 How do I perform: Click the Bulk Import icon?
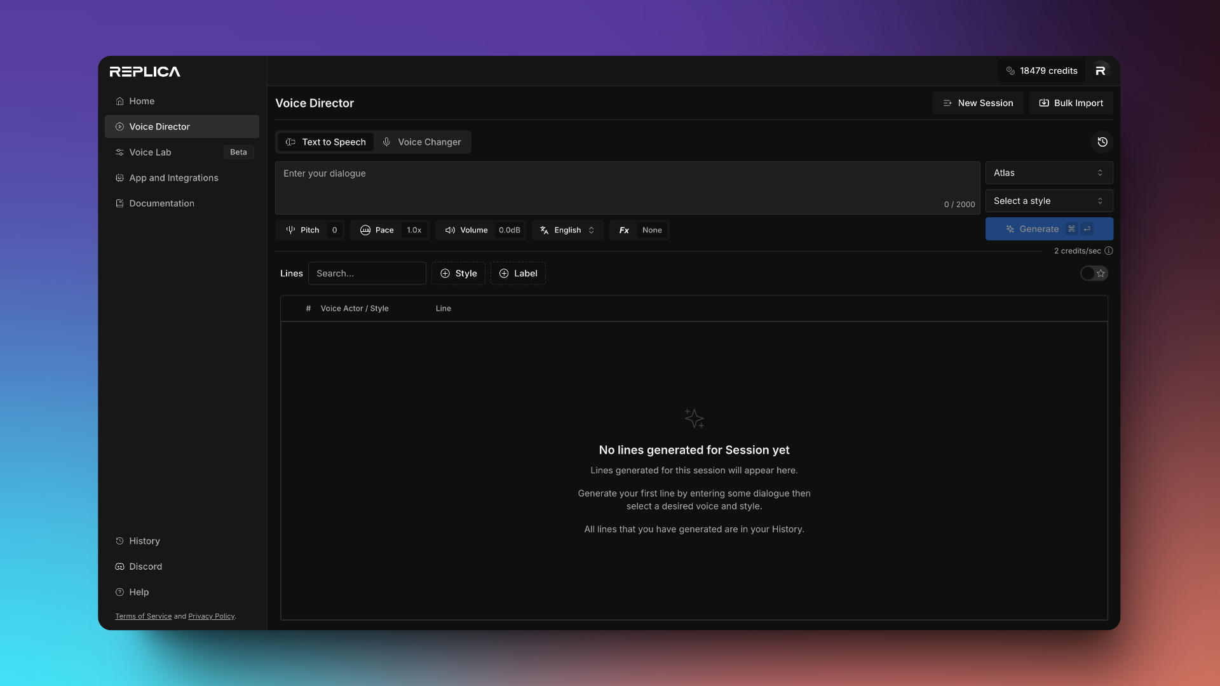click(x=1044, y=103)
